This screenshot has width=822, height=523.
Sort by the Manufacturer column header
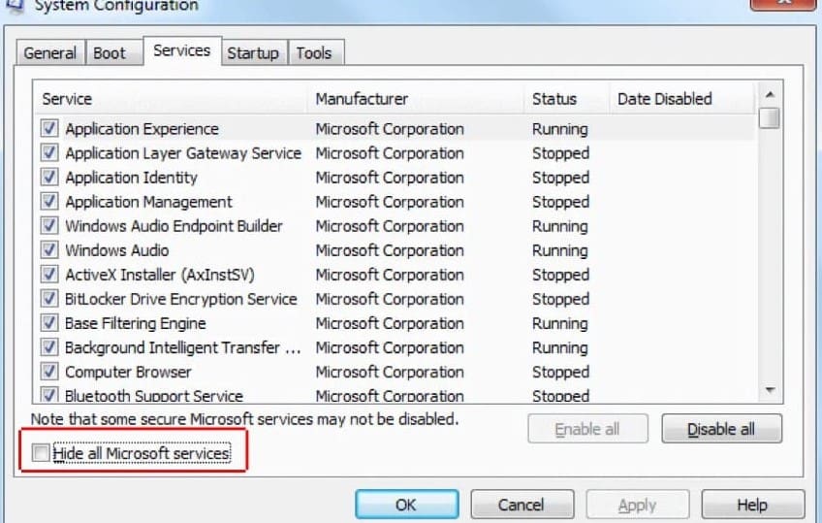(416, 99)
